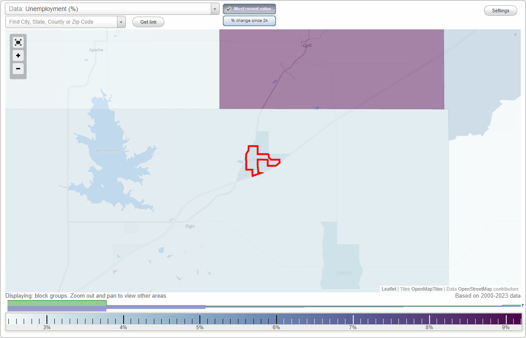Open the OpenMapTiles link
Image resolution: width=526 pixels, height=338 pixels.
pyautogui.click(x=426, y=289)
